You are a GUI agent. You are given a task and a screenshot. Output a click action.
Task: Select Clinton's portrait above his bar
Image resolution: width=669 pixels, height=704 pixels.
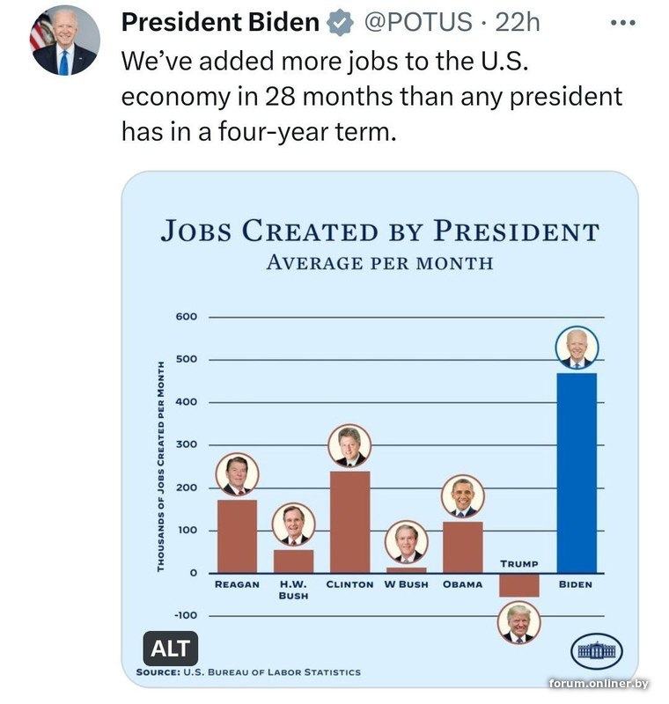[349, 446]
